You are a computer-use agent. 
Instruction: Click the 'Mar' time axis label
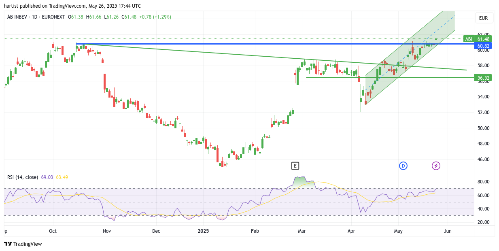(302, 231)
